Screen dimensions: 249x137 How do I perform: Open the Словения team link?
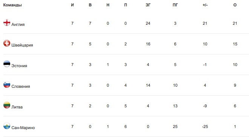point(21,86)
